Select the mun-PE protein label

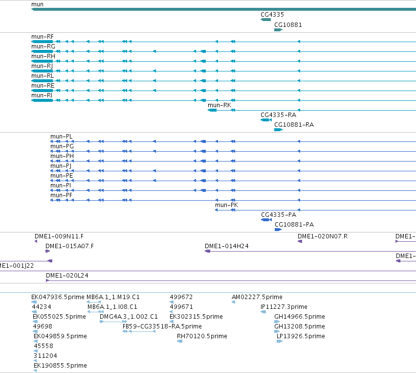click(x=62, y=176)
